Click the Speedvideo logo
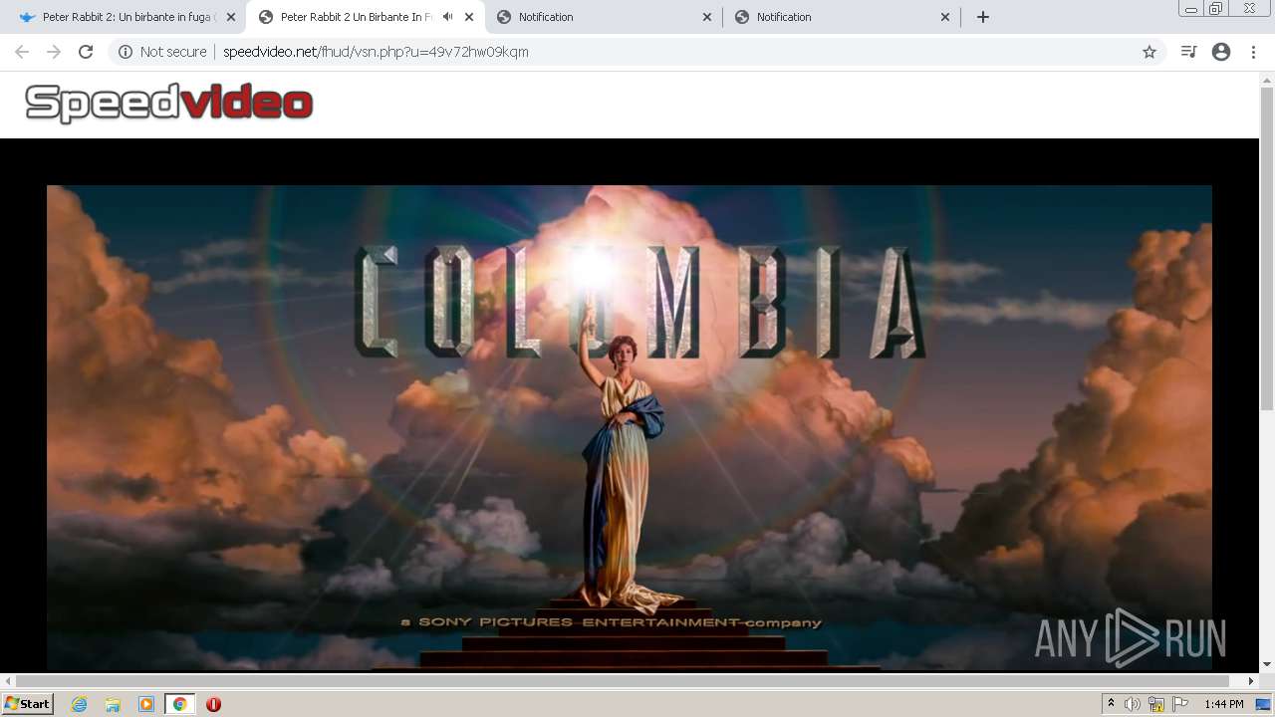The height and width of the screenshot is (717, 1275). 169,104
